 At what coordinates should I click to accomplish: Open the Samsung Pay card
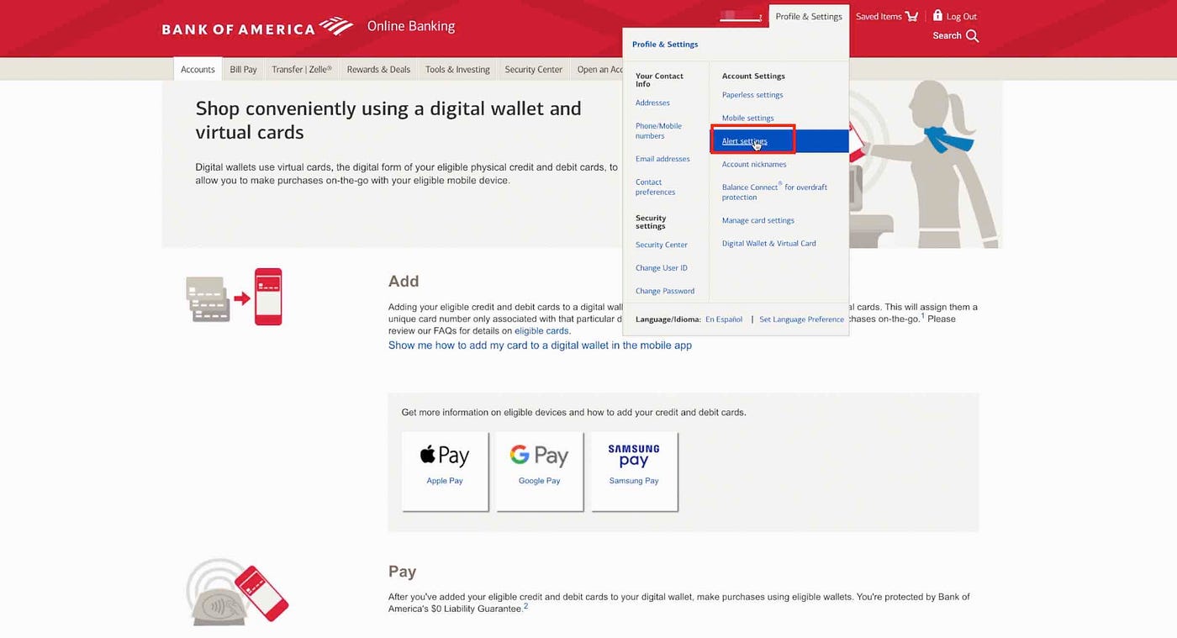click(x=634, y=471)
